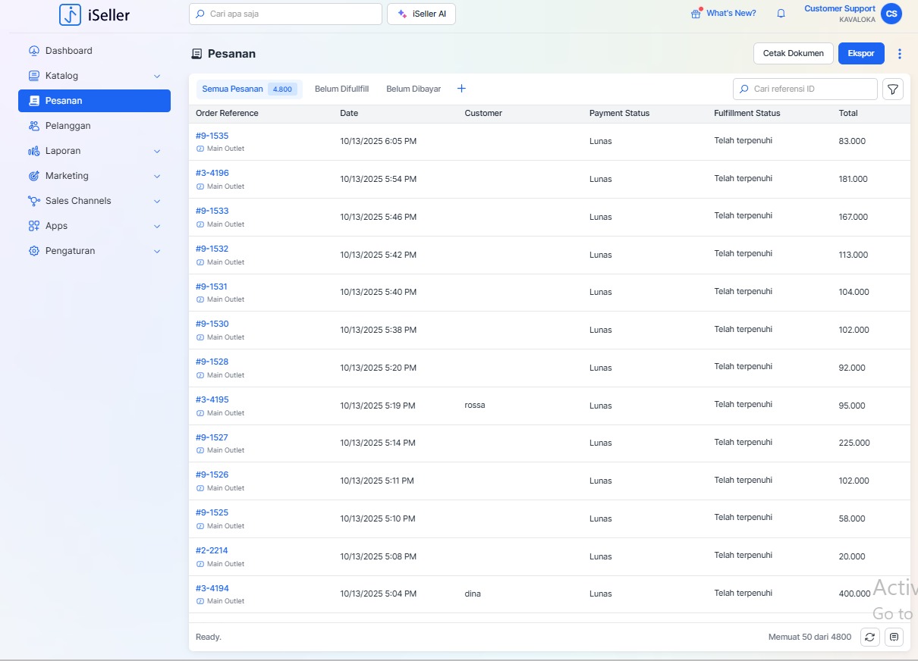The width and height of the screenshot is (918, 661).
Task: Open order #9-1535 link
Action: pyautogui.click(x=212, y=136)
